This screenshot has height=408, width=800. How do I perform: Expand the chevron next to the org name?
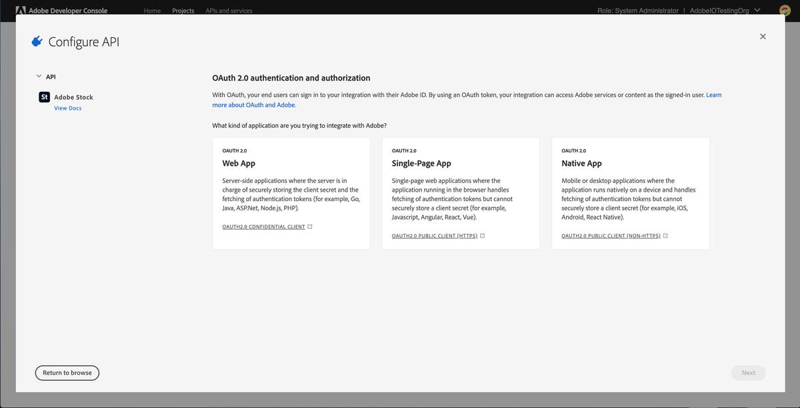[x=757, y=10]
